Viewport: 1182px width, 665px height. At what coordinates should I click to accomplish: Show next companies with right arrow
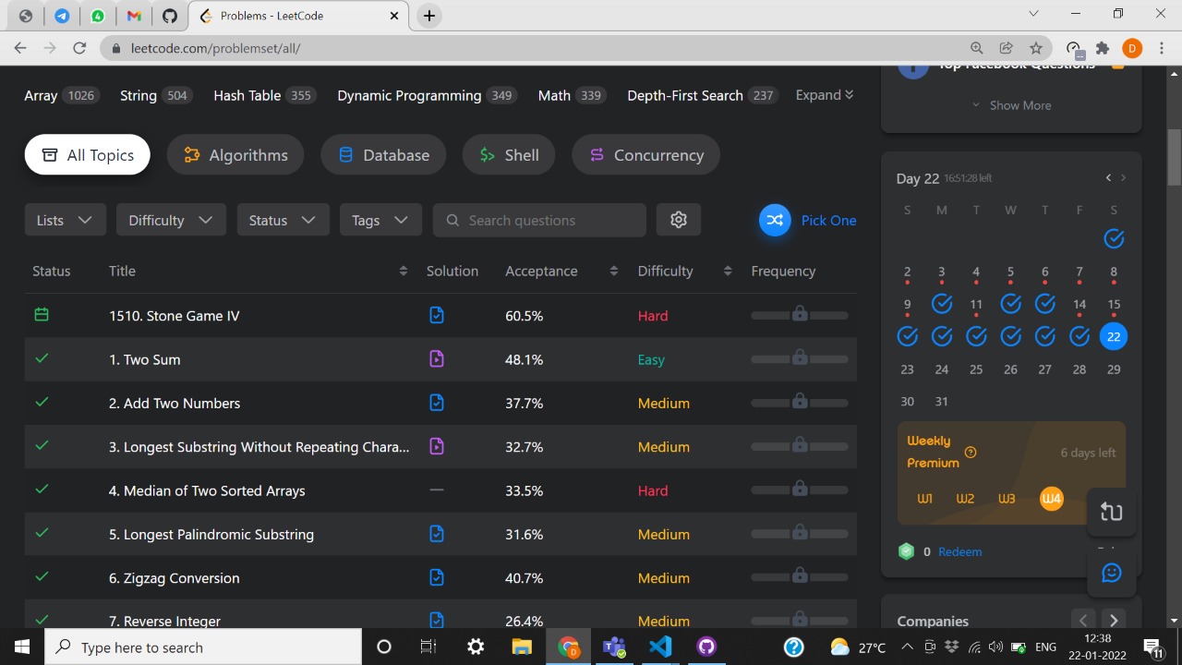point(1114,621)
